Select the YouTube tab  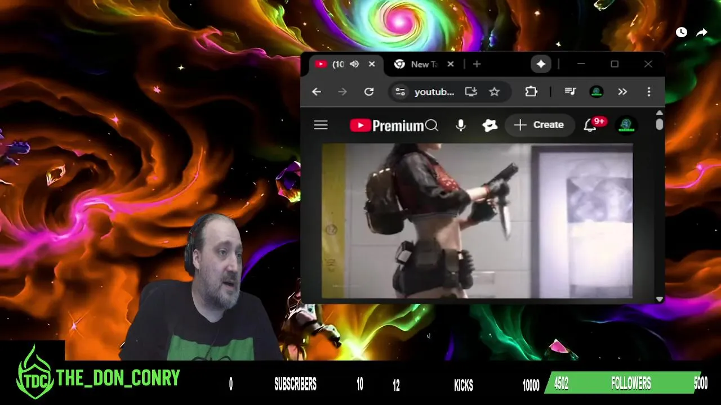point(338,64)
